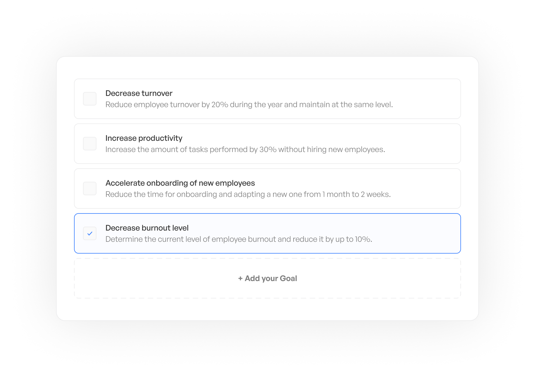This screenshot has height=377, width=535.
Task: Click the onboarding description mentioning 2 weeks
Action: 248,194
